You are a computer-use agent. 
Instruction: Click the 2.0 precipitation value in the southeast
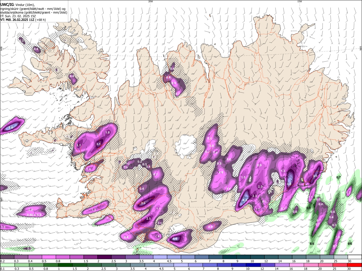click(x=260, y=187)
